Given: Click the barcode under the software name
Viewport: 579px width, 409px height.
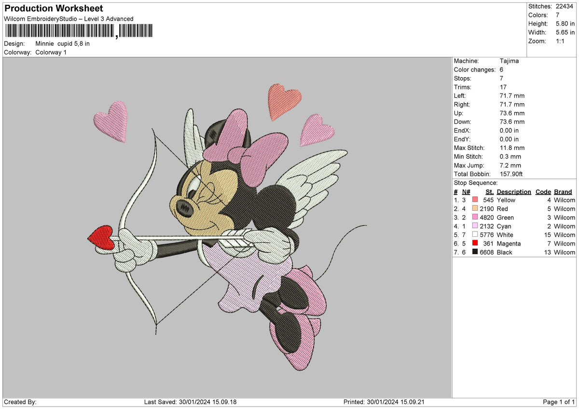Looking at the screenshot, I should pos(79,31).
